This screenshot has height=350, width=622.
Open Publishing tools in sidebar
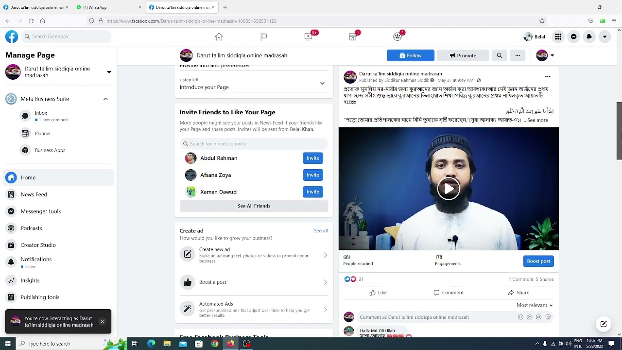pos(58,297)
